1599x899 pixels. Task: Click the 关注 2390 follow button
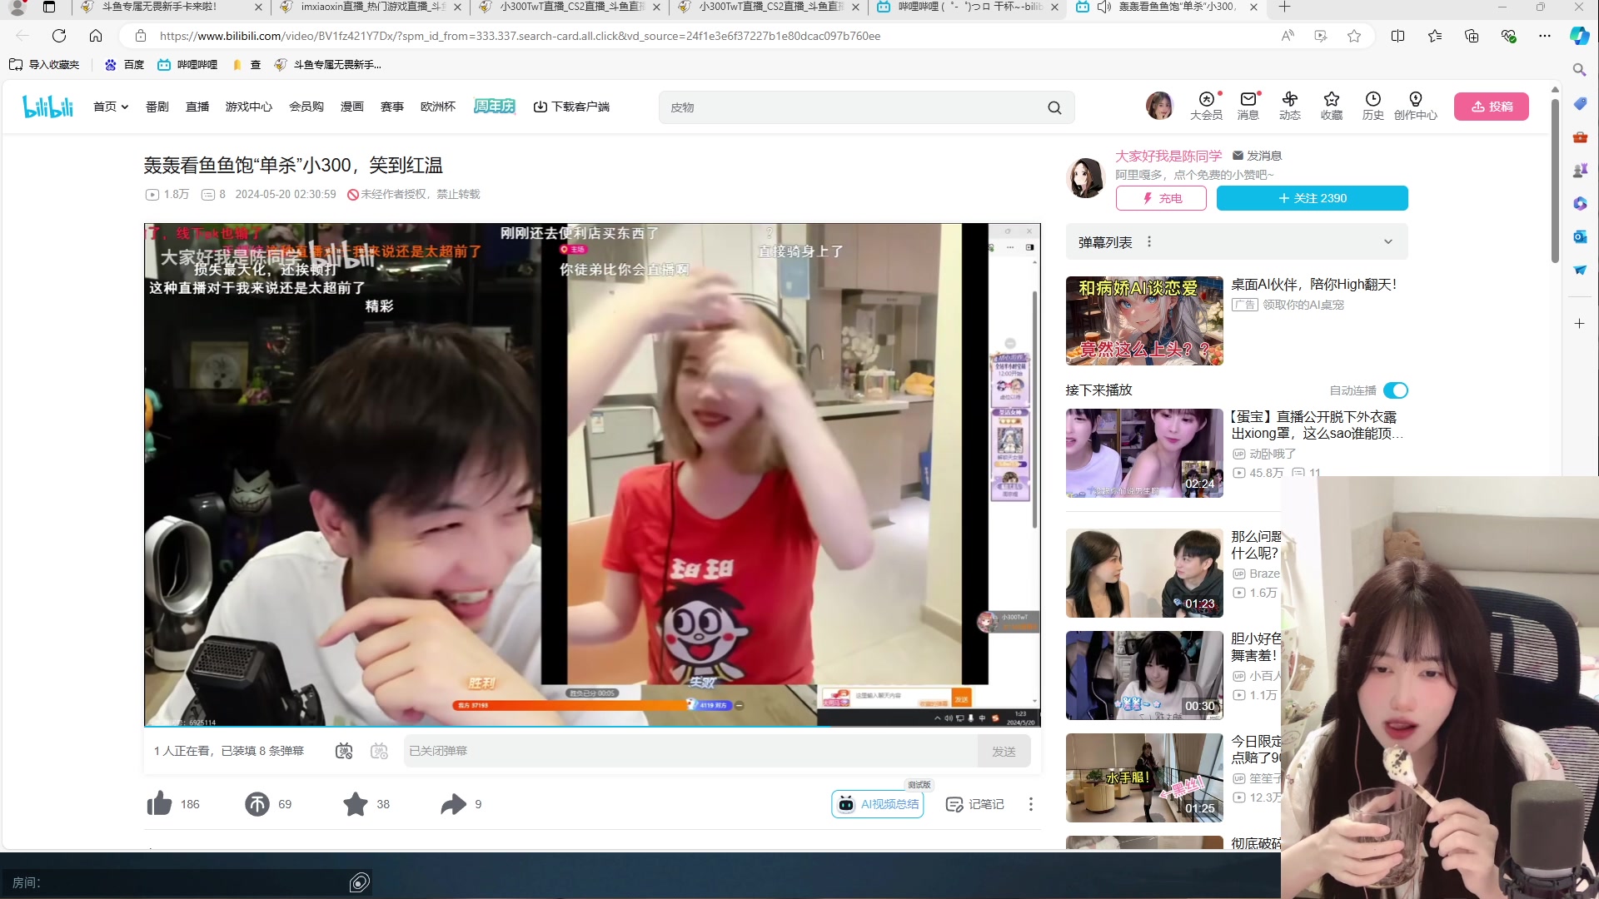[1312, 198]
